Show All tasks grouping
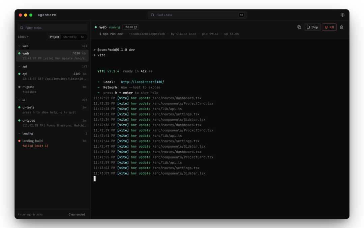Viewport: 364px width, 228px height. click(x=83, y=37)
